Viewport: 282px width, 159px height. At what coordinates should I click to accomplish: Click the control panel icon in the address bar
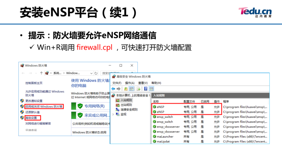pos(47,73)
